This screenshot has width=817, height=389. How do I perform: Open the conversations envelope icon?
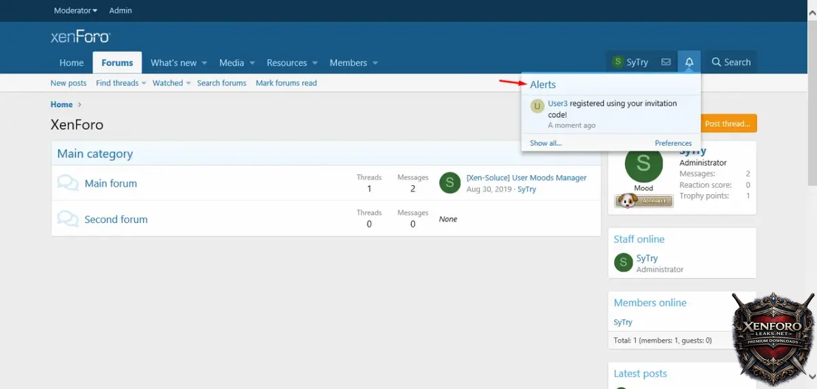(x=666, y=62)
